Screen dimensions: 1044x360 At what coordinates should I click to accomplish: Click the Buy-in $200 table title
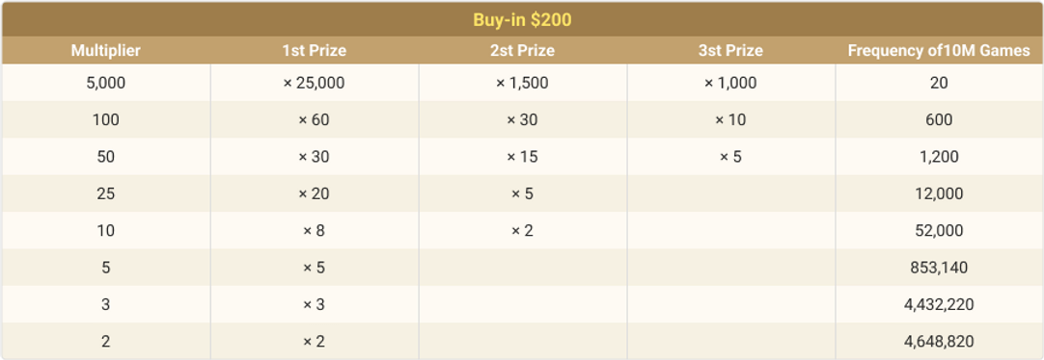point(522,20)
